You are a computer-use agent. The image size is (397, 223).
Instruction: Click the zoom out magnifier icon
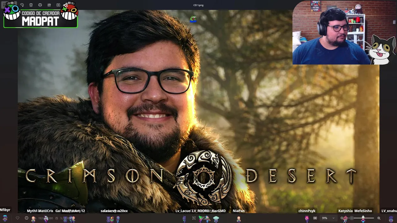tap(342, 218)
